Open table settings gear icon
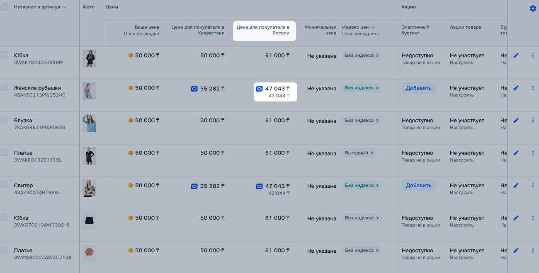This screenshot has width=539, height=273. coord(533,9)
